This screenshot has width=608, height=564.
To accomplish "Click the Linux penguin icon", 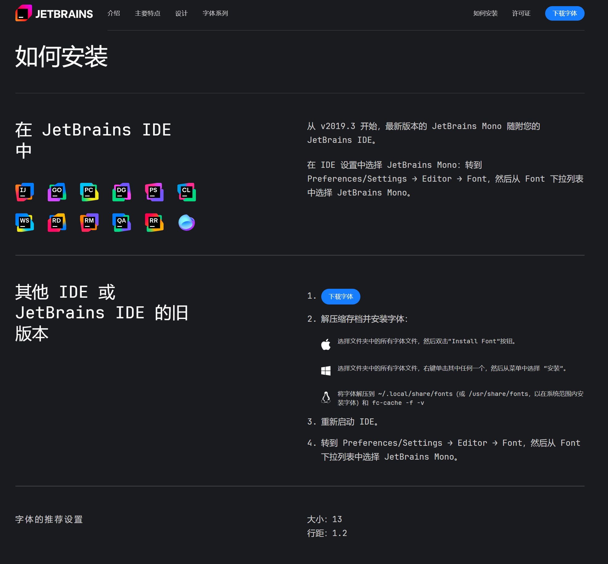I will (x=326, y=397).
